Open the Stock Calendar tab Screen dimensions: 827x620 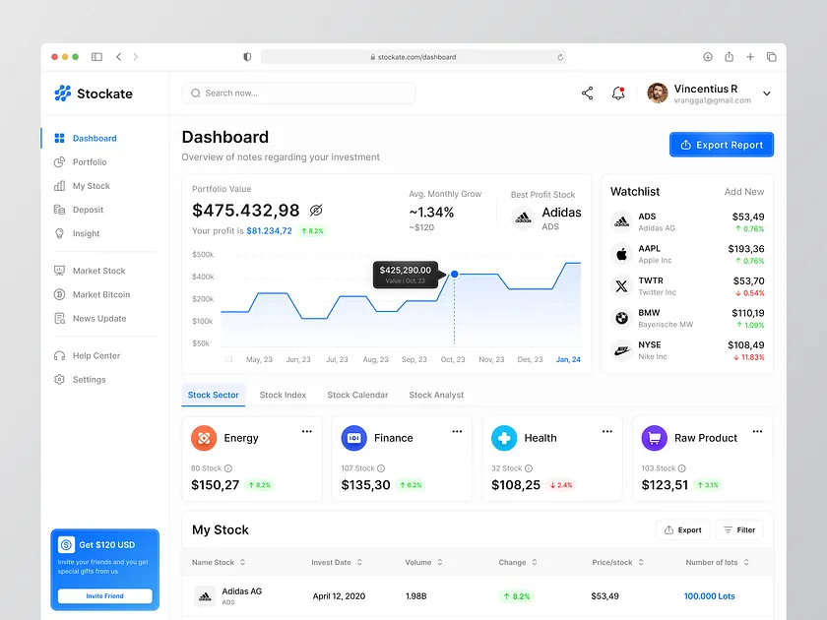click(x=357, y=394)
